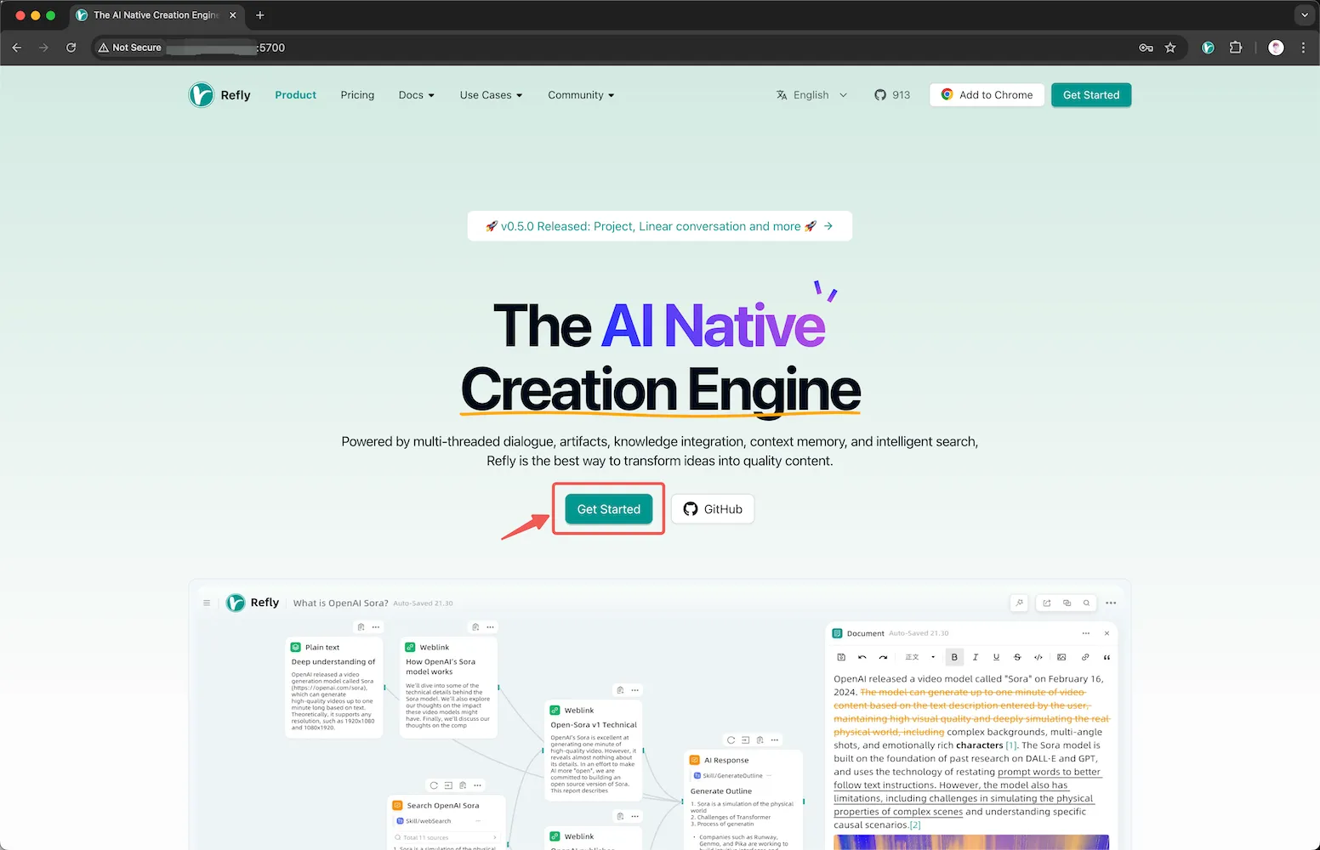Open the Chrome profile avatar

click(x=1276, y=48)
